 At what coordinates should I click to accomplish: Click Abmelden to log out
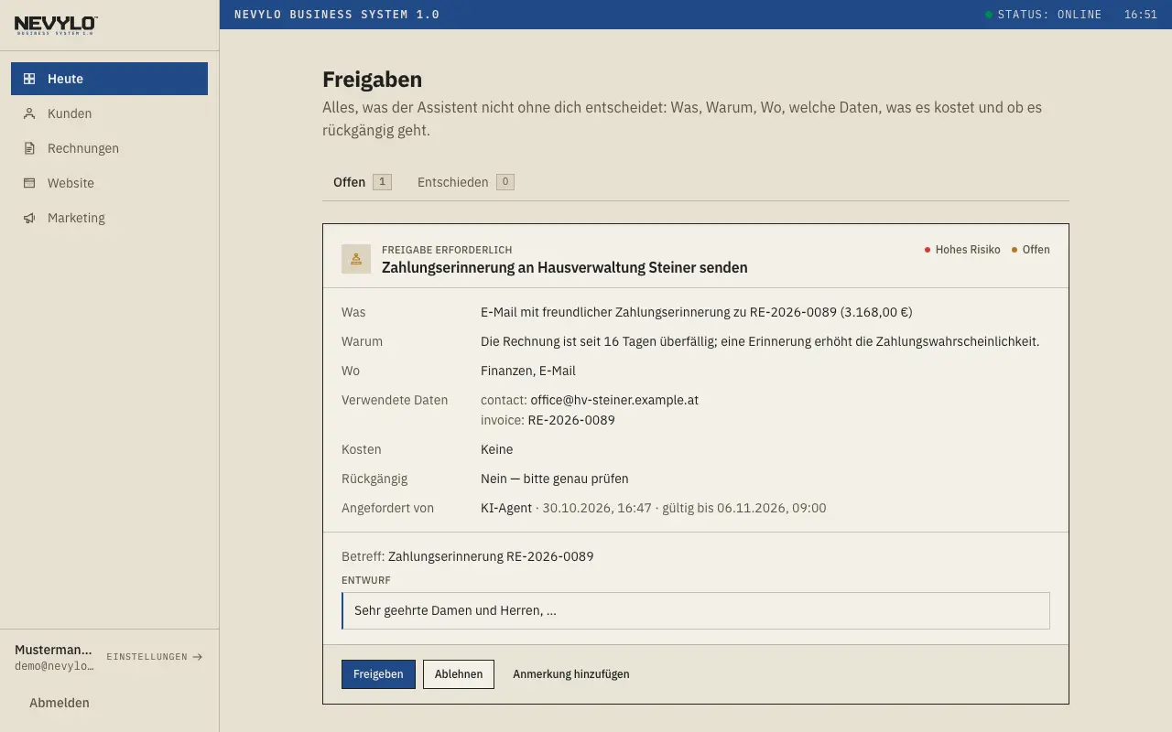click(x=60, y=703)
